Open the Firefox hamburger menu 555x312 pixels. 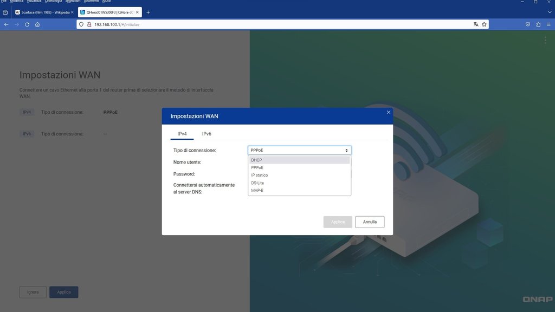pyautogui.click(x=548, y=24)
